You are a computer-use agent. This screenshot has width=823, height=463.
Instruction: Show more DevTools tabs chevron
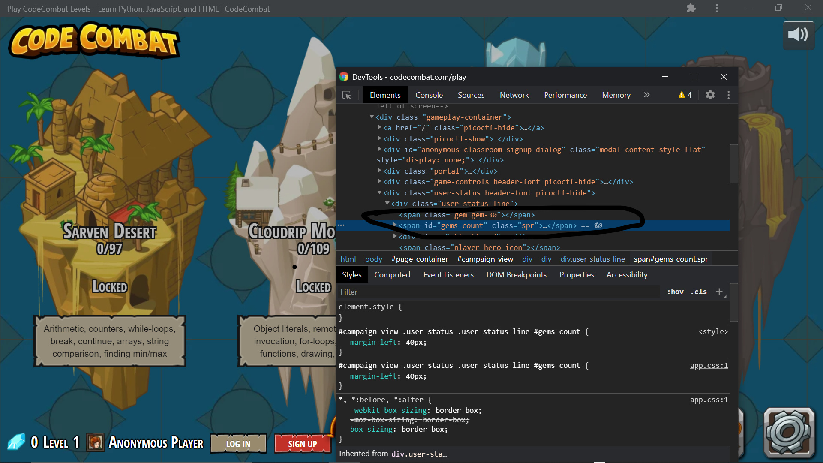tap(646, 95)
